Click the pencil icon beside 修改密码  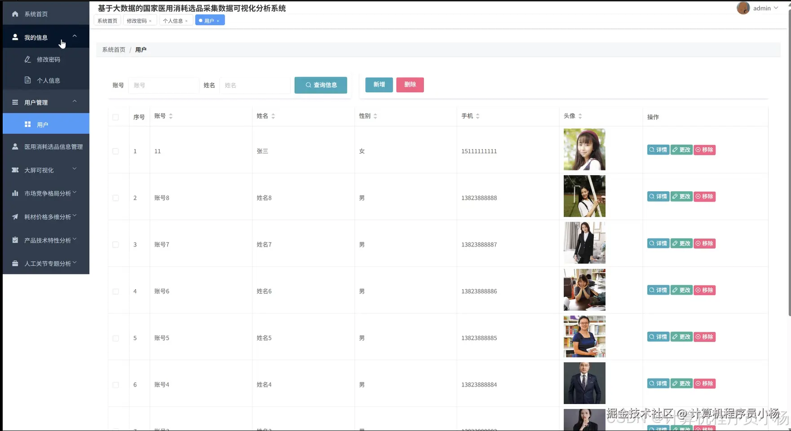click(27, 59)
